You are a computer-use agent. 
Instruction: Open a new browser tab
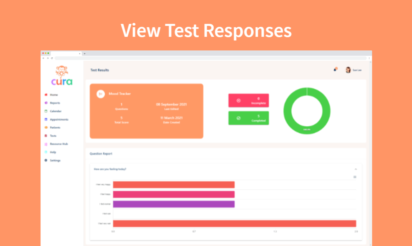tap(84, 53)
